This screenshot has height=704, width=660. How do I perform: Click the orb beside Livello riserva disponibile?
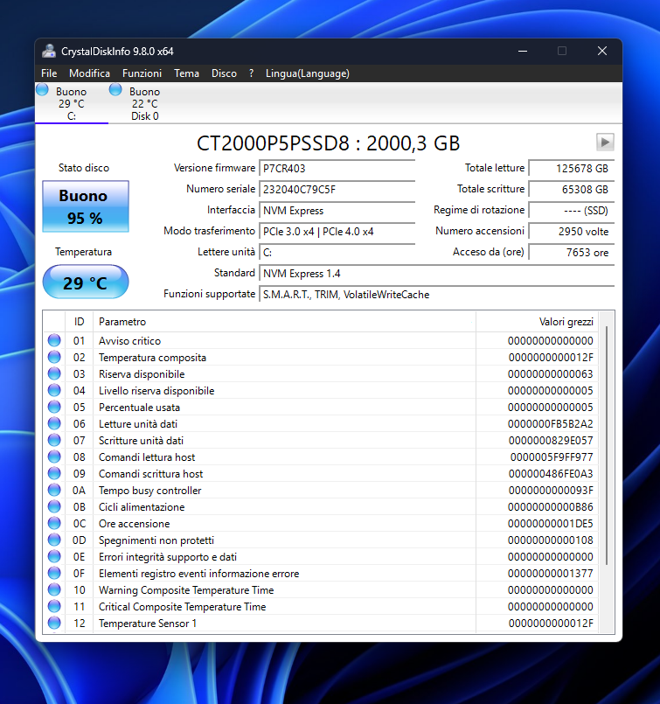coord(54,390)
